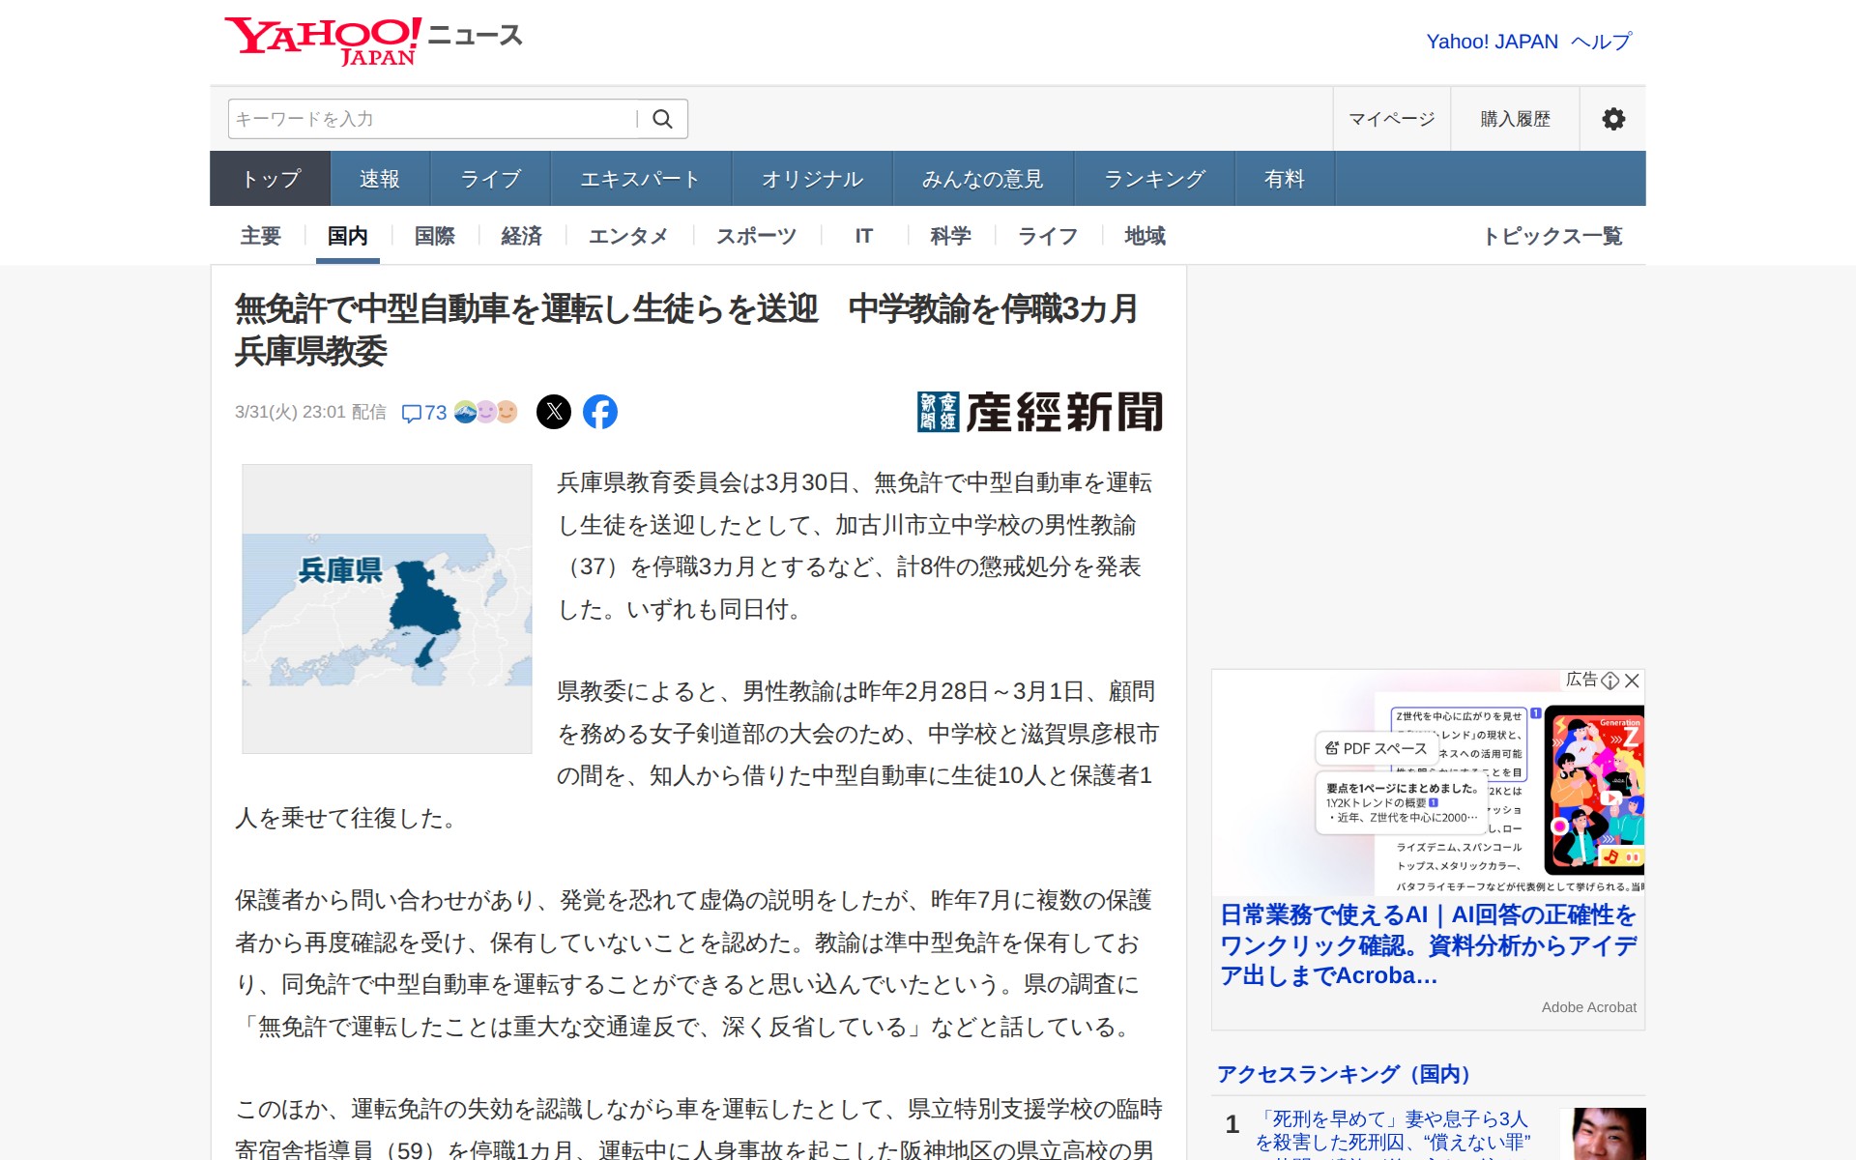Open the settings gear icon

click(1612, 119)
